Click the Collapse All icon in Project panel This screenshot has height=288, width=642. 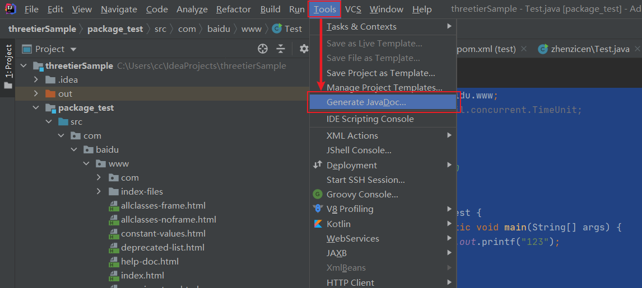281,49
